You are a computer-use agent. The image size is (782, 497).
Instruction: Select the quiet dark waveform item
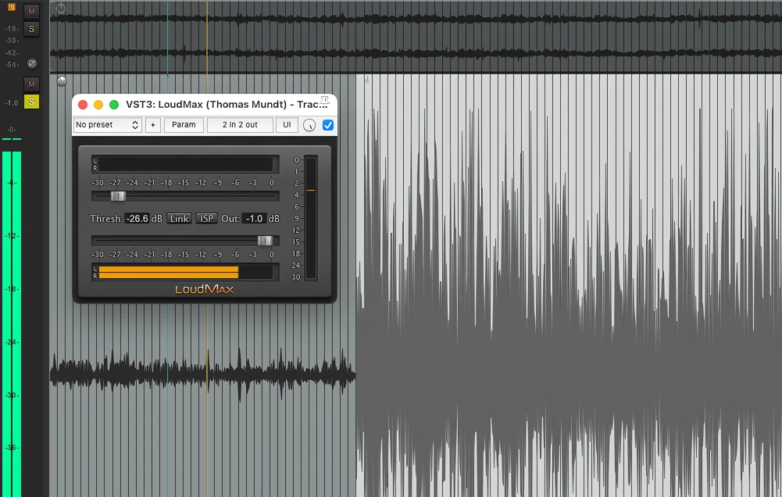203,374
